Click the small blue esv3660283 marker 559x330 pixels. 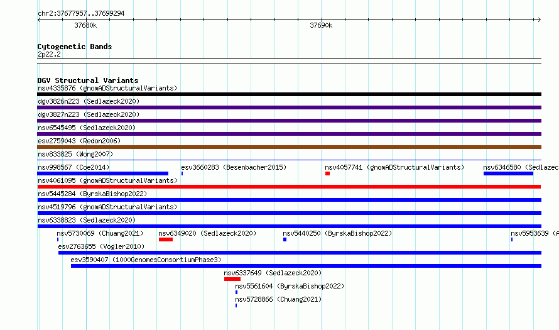tap(182, 173)
